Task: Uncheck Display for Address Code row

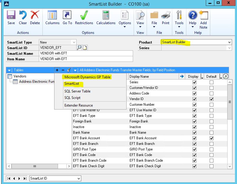Action: pos(194,93)
